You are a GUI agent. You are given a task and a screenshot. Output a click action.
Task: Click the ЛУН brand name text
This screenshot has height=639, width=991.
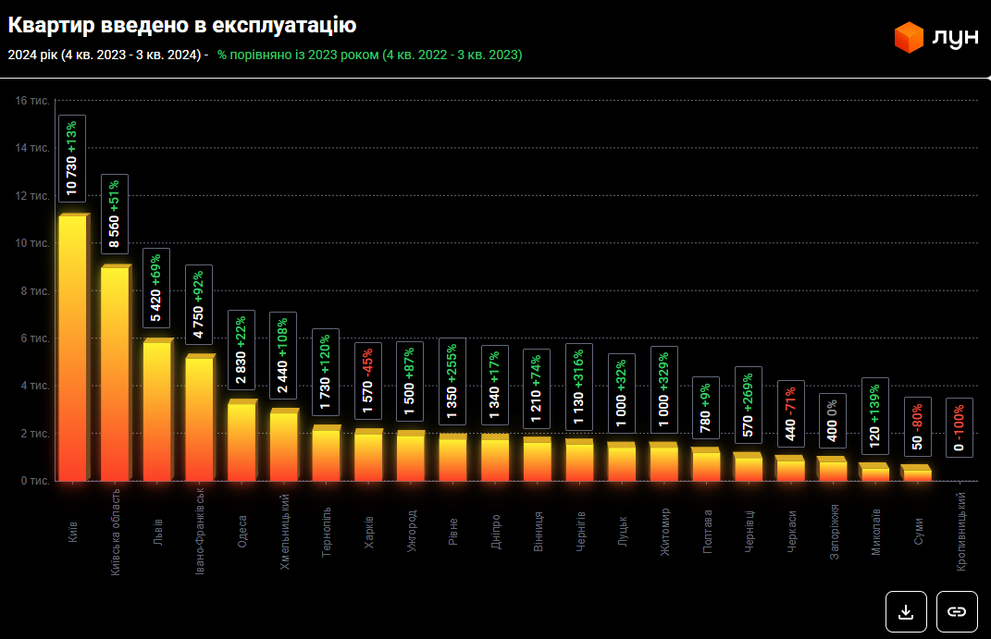956,38
